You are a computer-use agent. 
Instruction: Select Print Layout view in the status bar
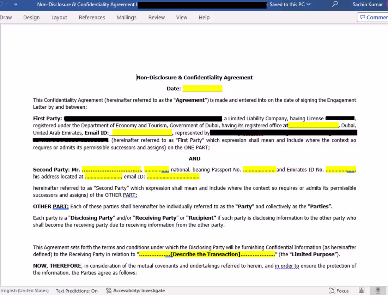378,290
